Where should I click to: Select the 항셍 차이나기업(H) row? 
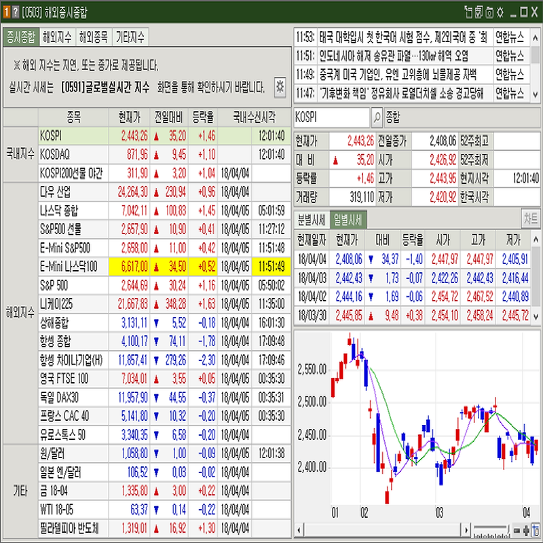164,360
